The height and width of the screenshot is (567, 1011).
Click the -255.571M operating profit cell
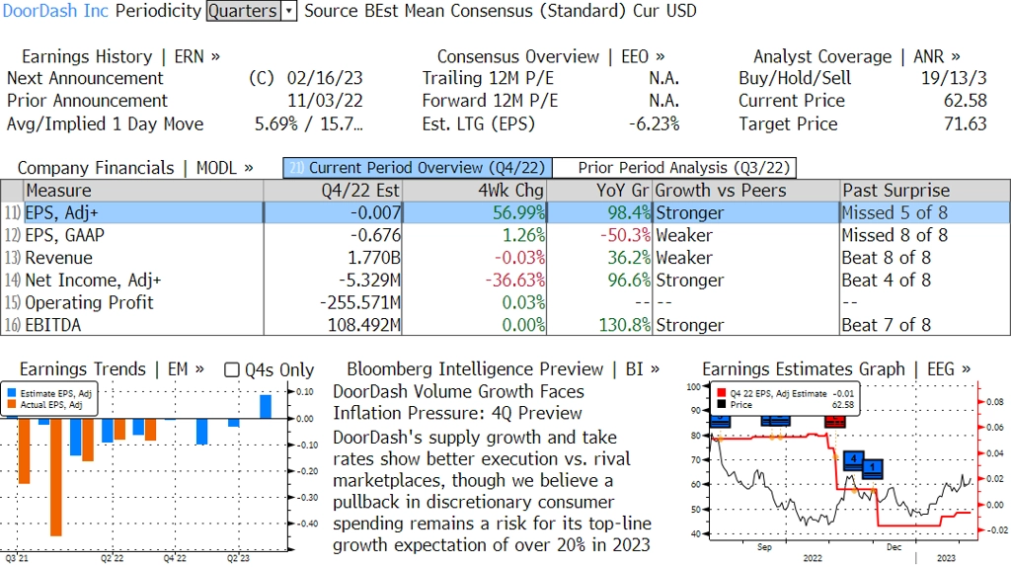coord(333,302)
